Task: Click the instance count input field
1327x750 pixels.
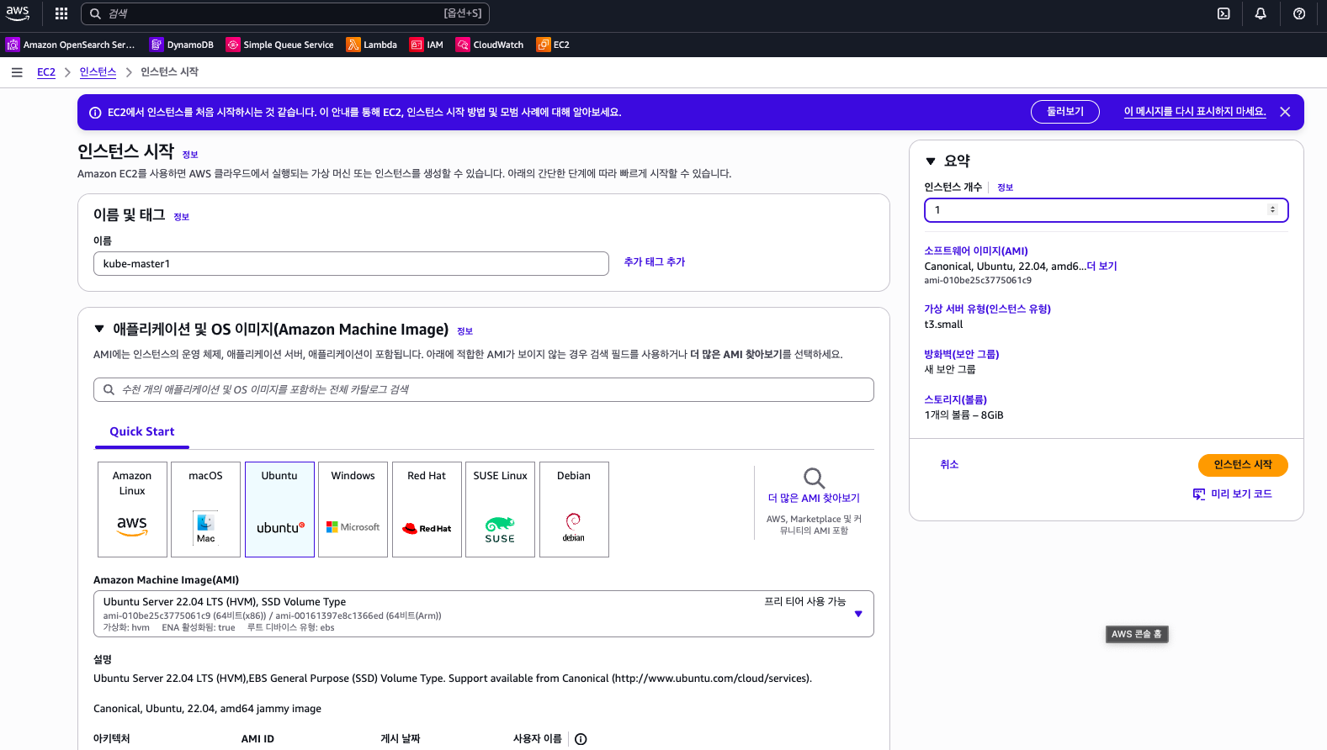Action: click(1106, 210)
